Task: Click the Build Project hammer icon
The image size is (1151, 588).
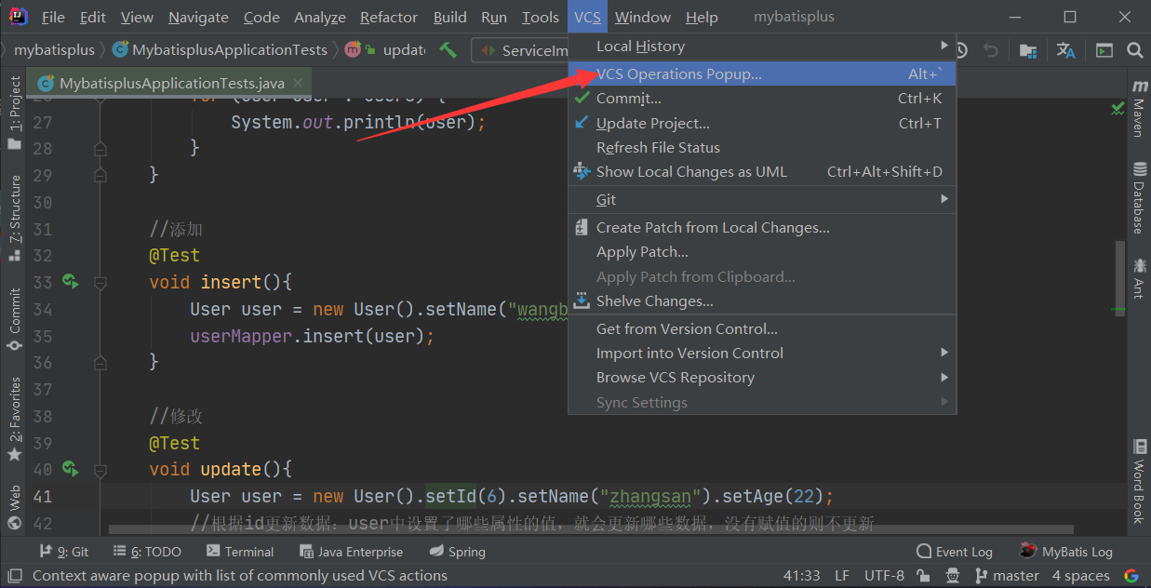Action: 448,49
